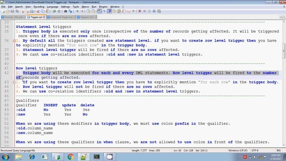The image size is (286, 161).
Task: Click the tab bar's left scroll arrow
Action: pyautogui.click(x=281, y=17)
